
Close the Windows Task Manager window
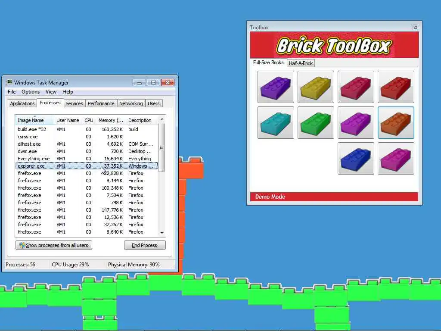(x=168, y=82)
